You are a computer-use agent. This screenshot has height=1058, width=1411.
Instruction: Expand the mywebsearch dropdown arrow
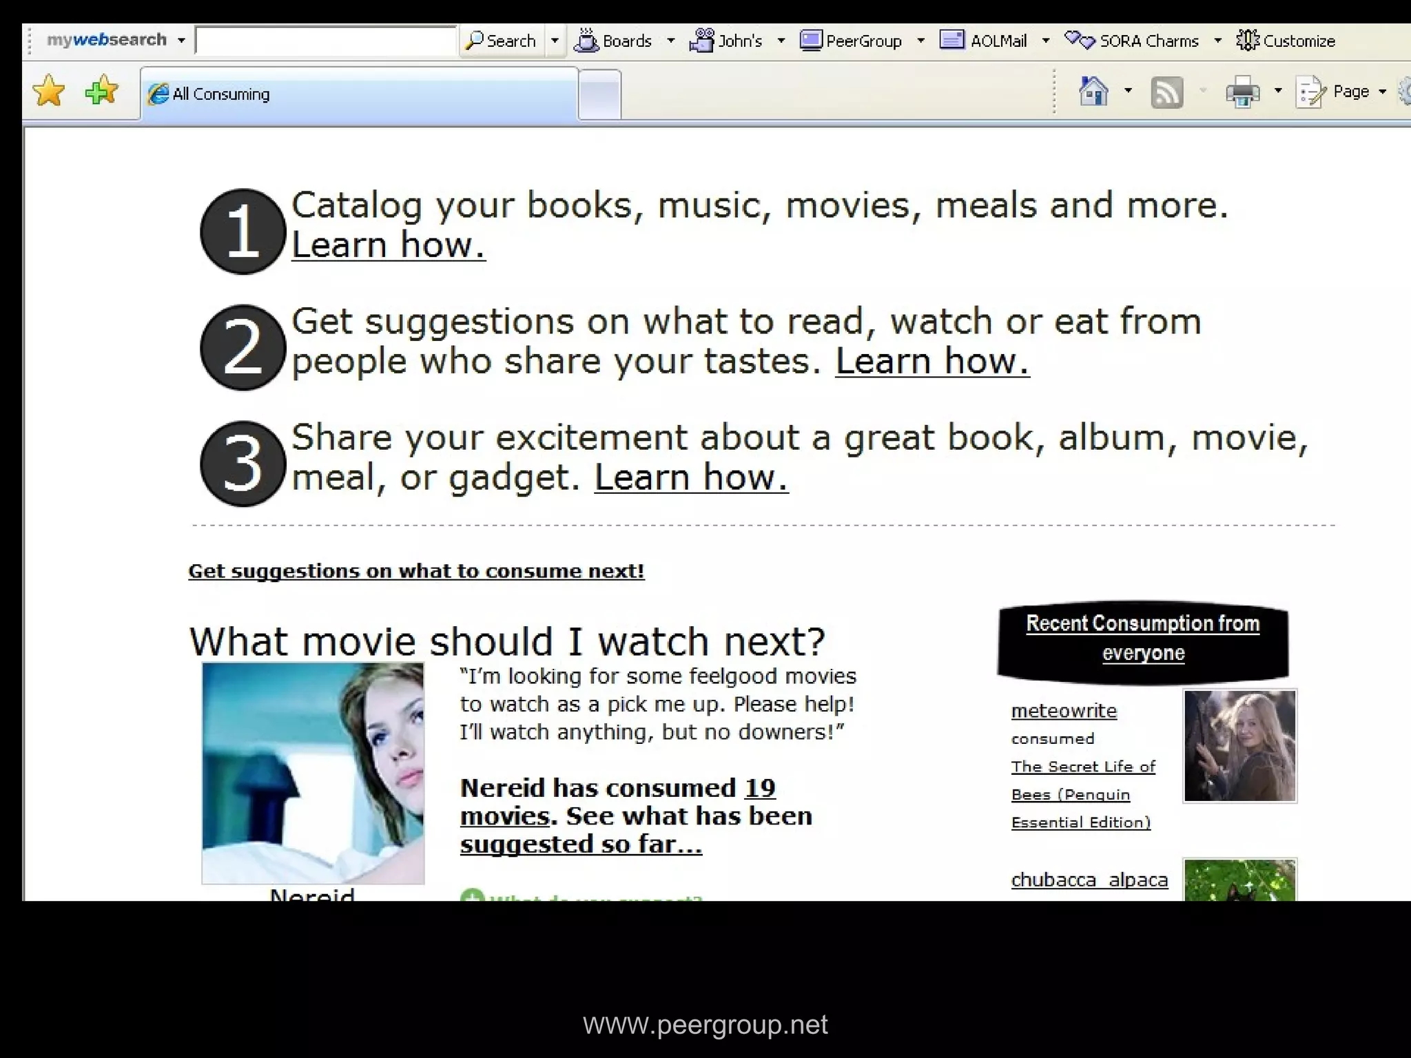[x=181, y=41]
